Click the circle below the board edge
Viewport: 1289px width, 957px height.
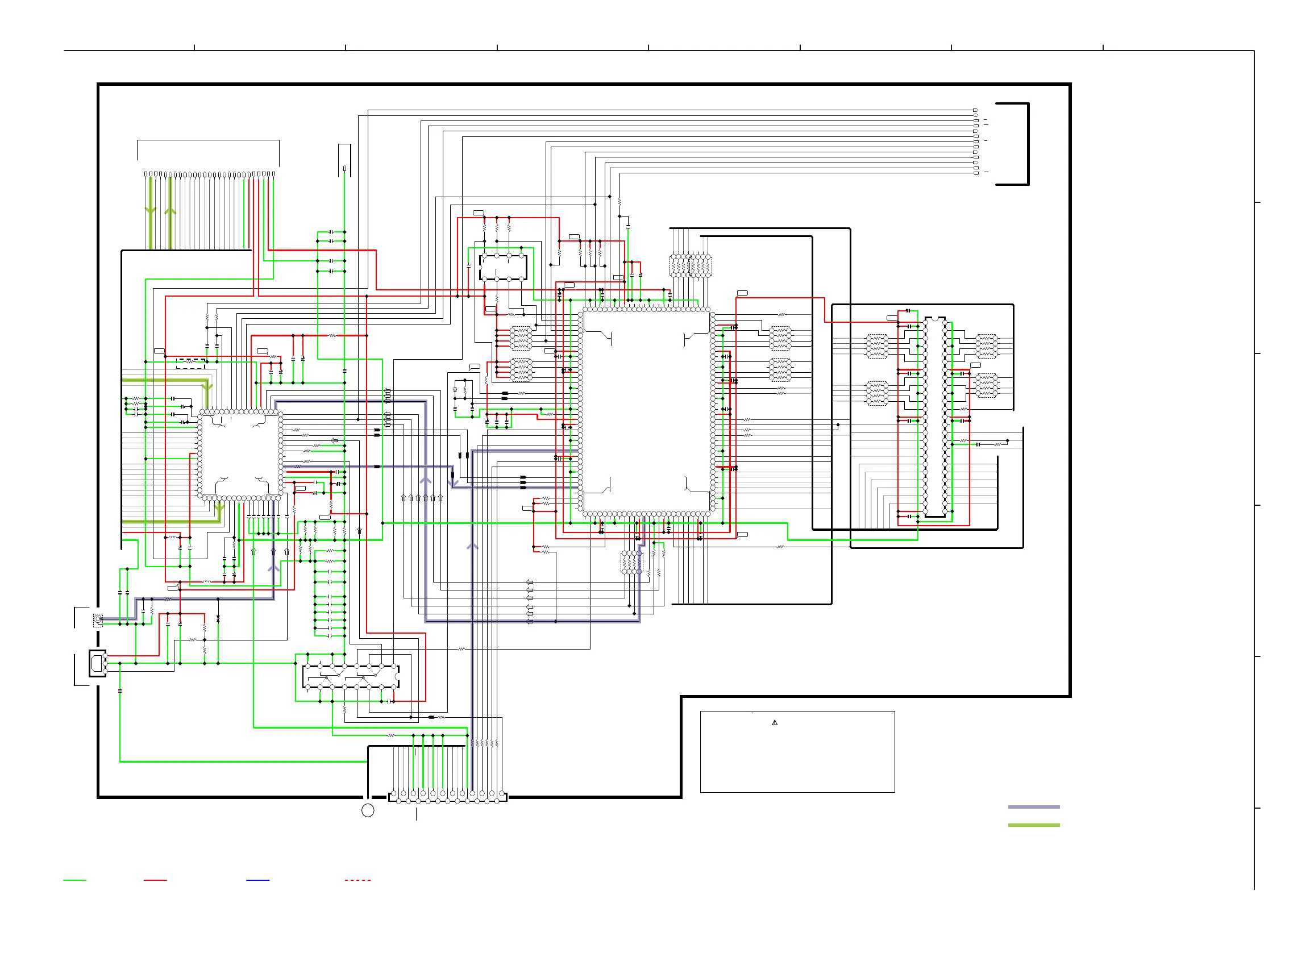point(368,810)
